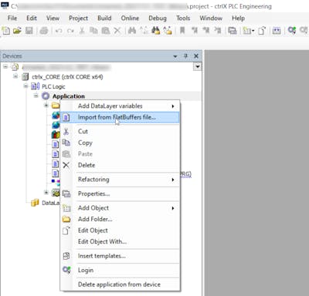Open the Help menu
The width and height of the screenshot is (309, 296).
pos(238,18)
